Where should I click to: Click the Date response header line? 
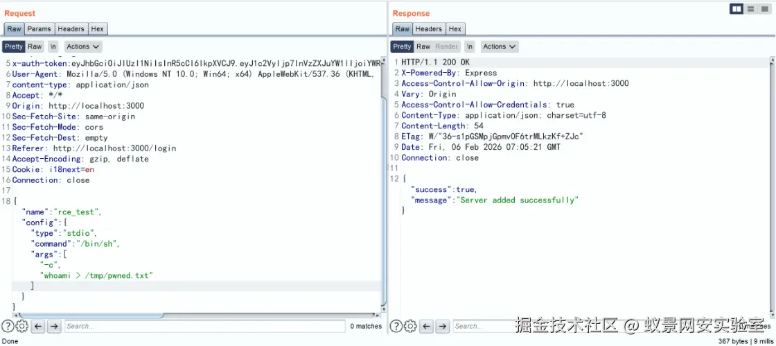coord(481,147)
